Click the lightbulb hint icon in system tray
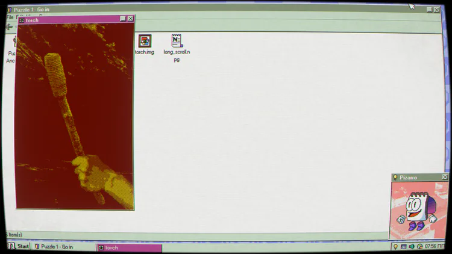The height and width of the screenshot is (254, 452). pos(395,247)
